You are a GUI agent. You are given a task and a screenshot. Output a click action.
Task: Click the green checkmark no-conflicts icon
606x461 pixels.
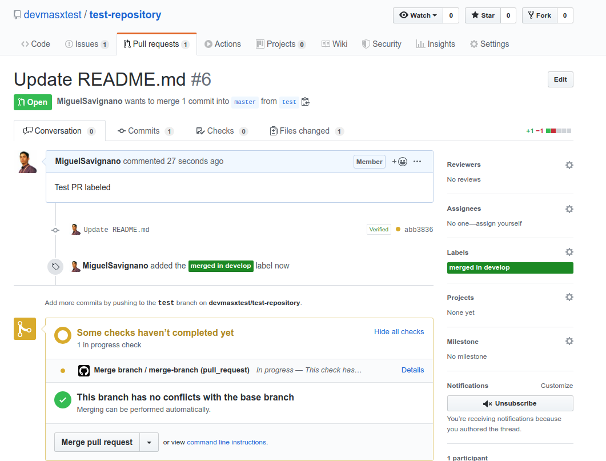point(63,400)
